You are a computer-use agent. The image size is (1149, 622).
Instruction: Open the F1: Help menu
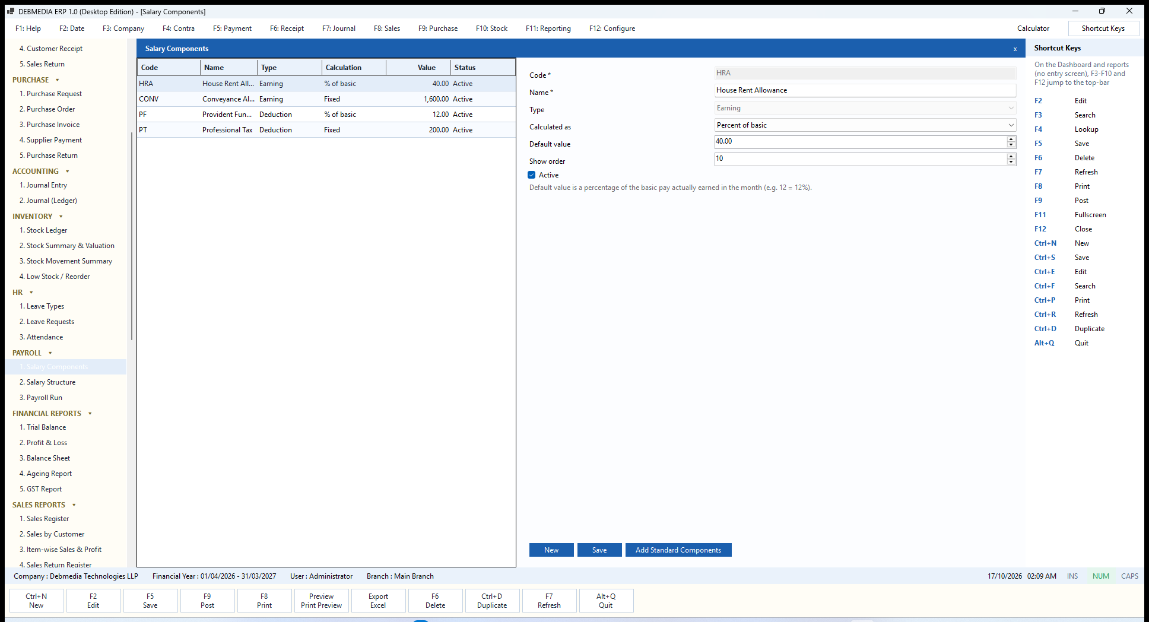point(28,28)
